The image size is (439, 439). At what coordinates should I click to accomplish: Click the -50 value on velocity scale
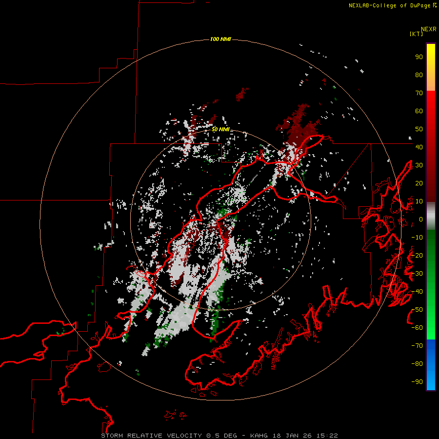[x=417, y=309]
